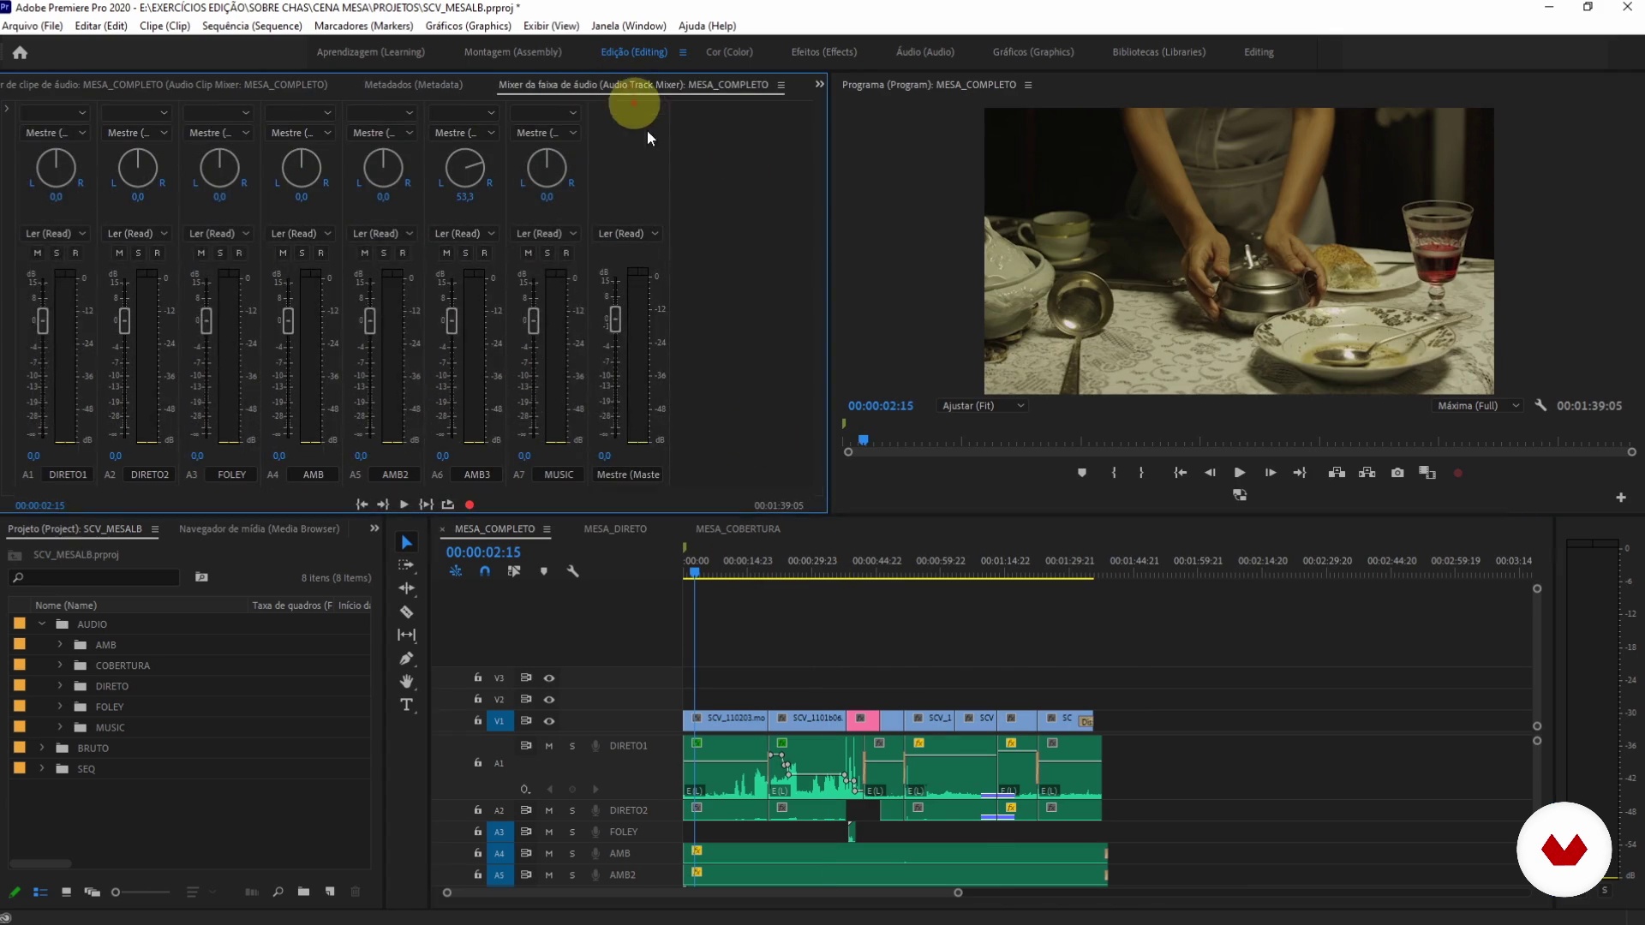Select the Pen tool

407,659
